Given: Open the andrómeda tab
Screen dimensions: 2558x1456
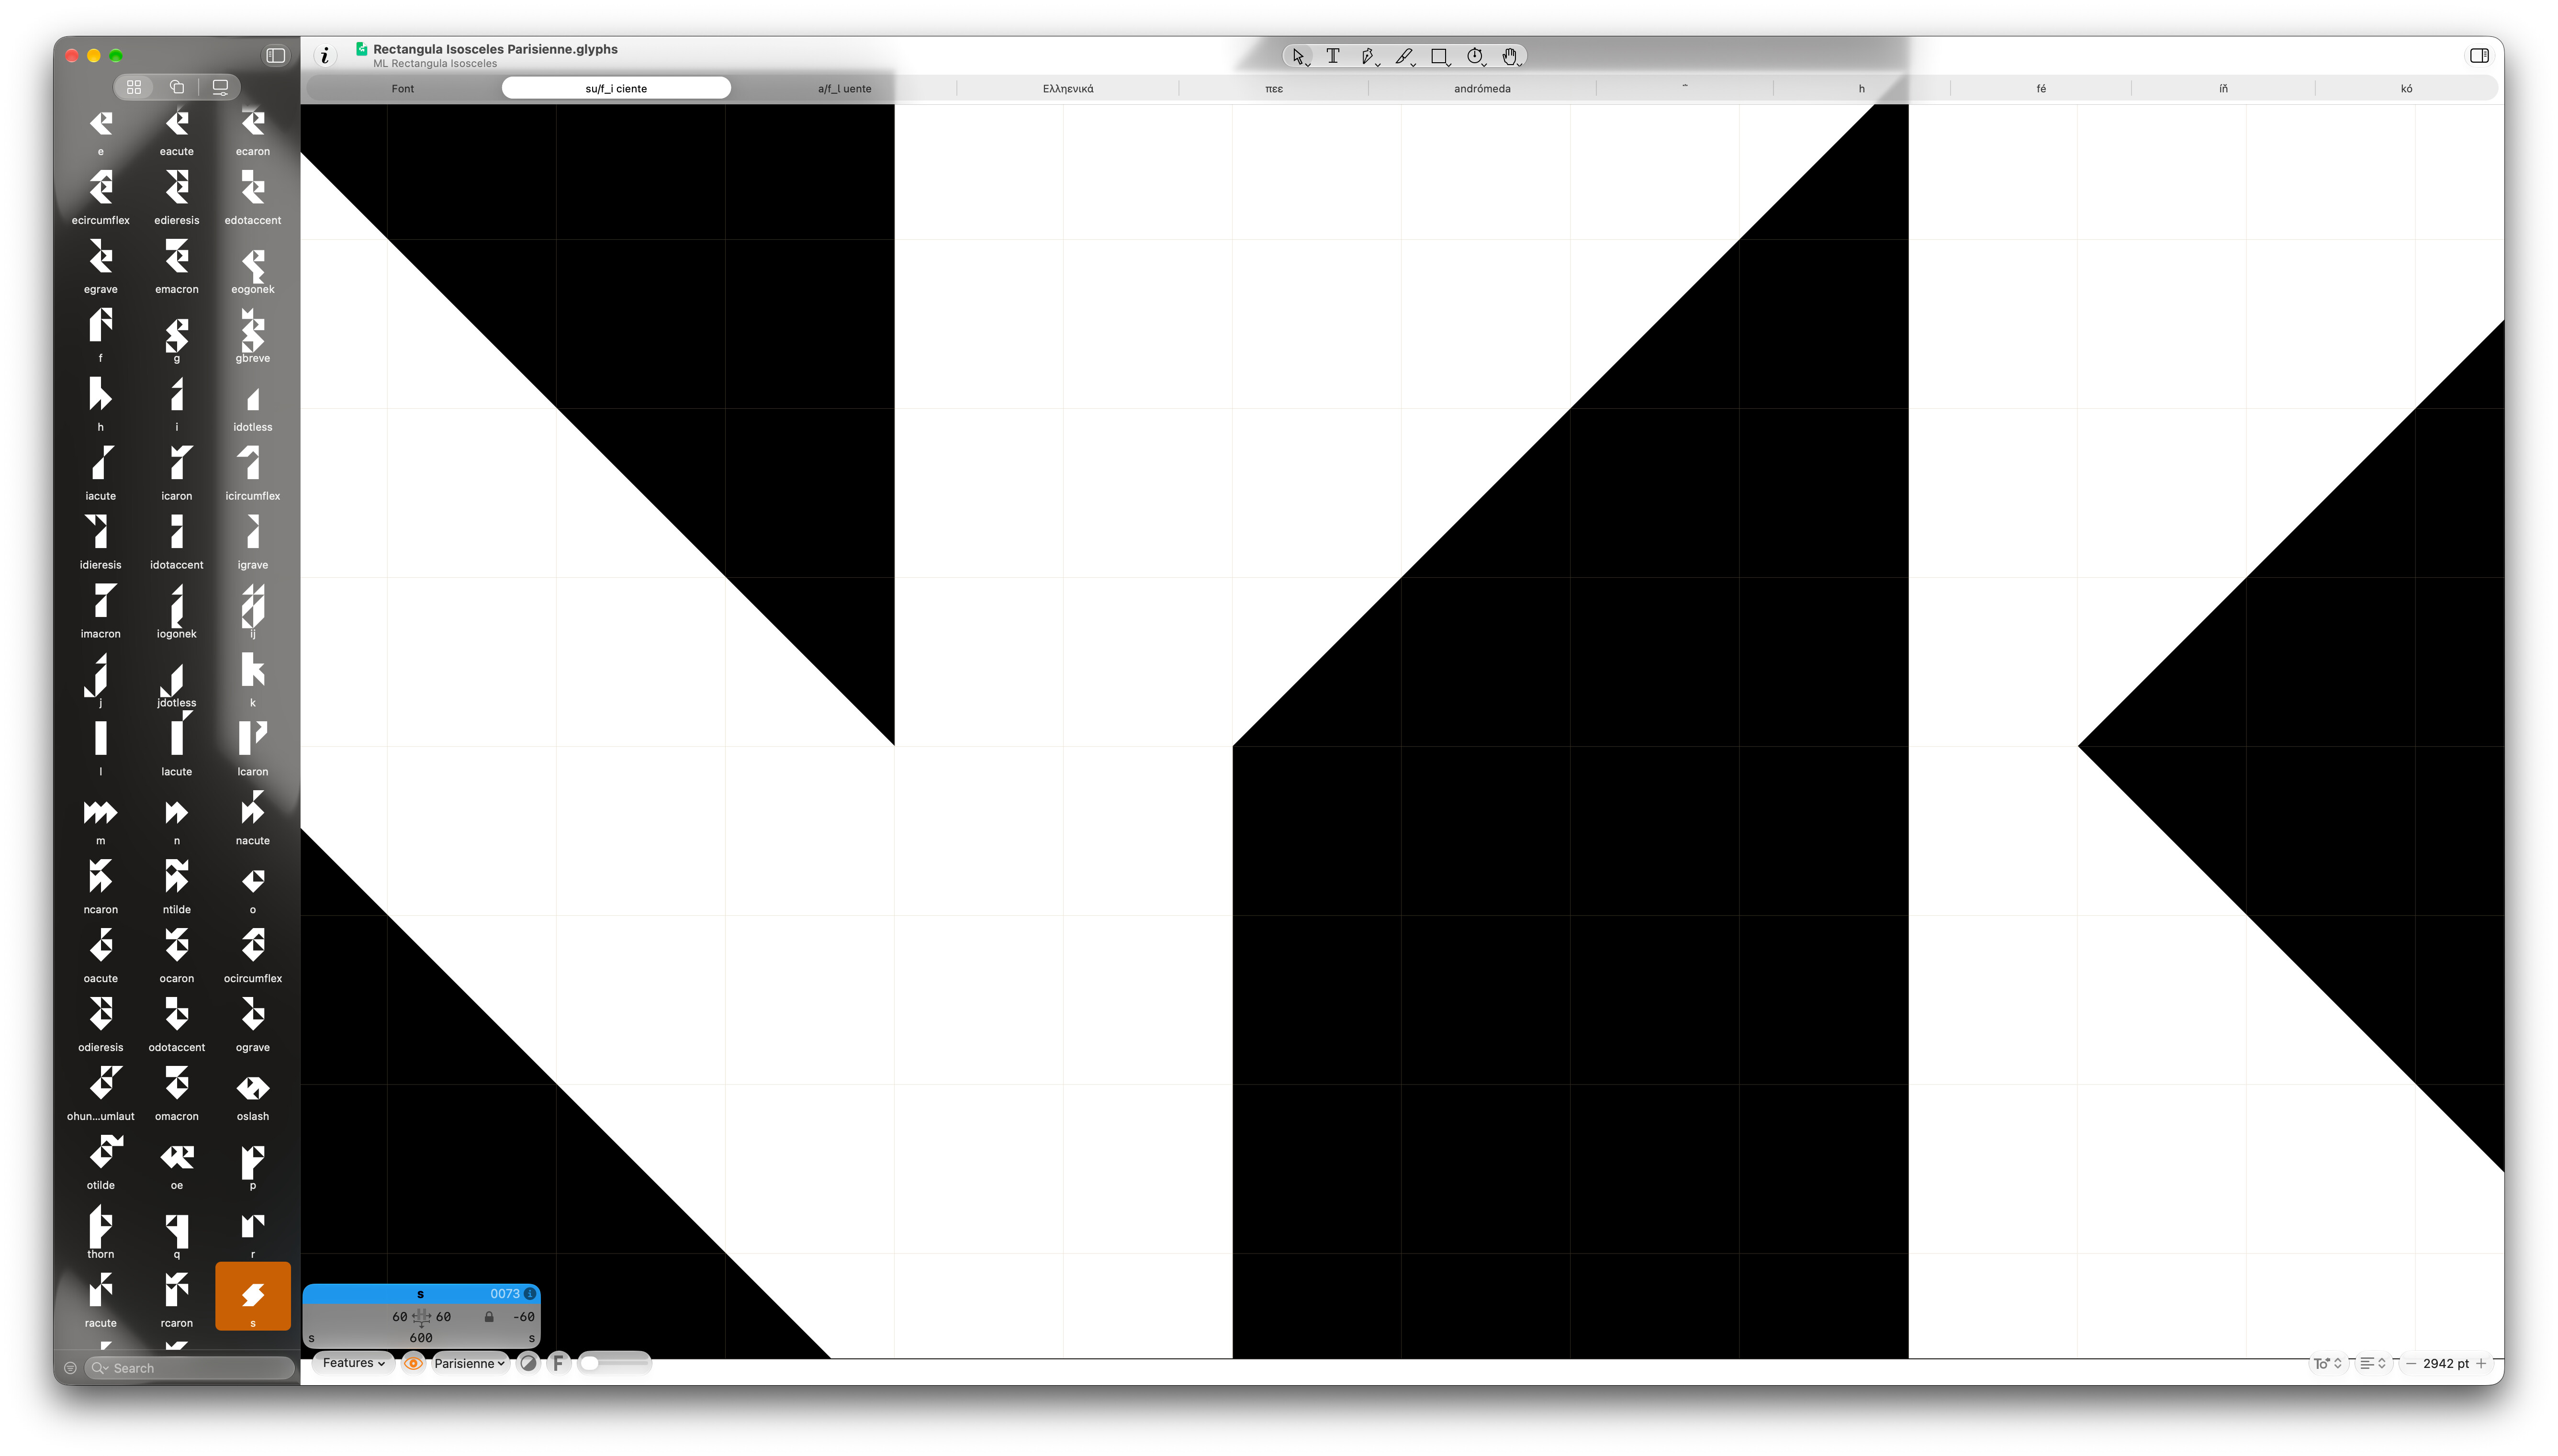Looking at the screenshot, I should click(1482, 89).
